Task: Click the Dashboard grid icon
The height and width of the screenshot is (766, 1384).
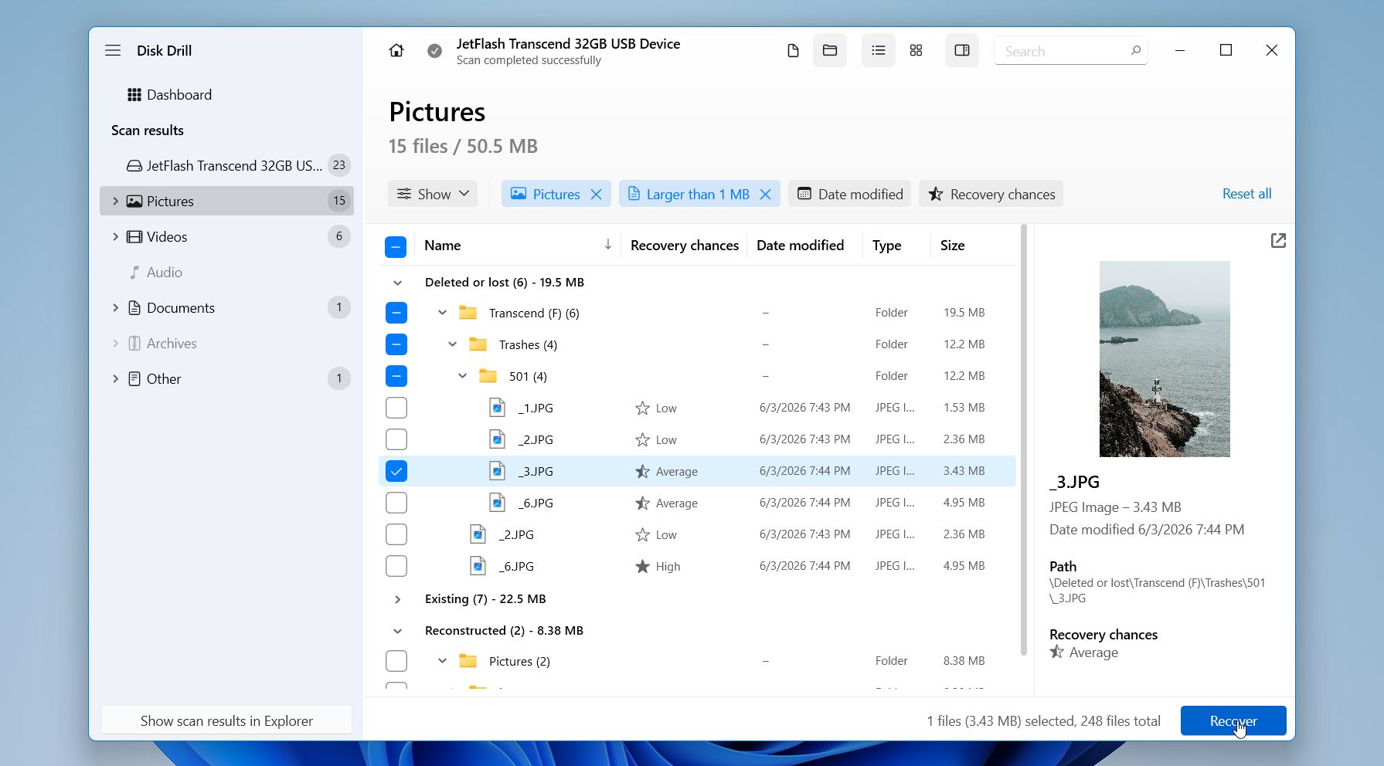Action: tap(134, 94)
